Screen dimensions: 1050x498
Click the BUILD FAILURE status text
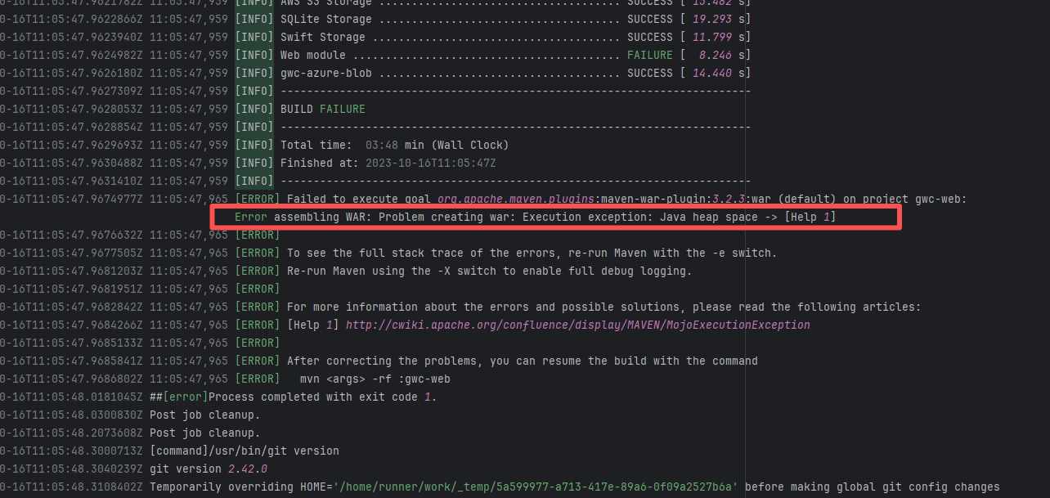click(323, 109)
